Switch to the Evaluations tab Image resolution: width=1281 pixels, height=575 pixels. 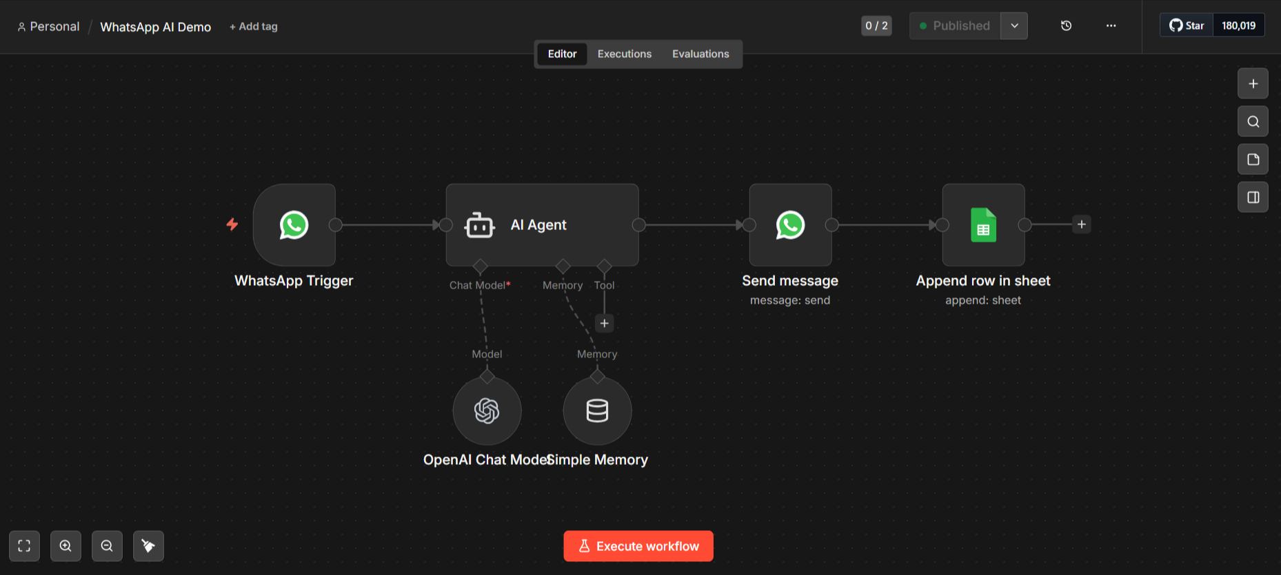[x=700, y=54]
